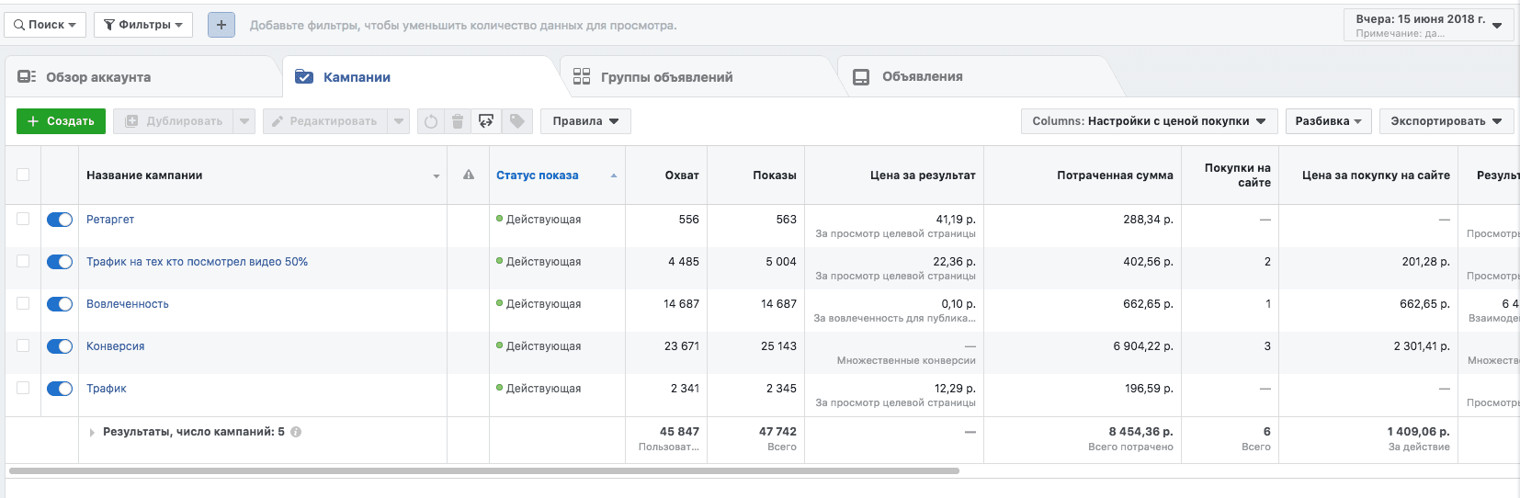Open the Фильтры dropdown
This screenshot has height=498, width=1520.
click(x=143, y=25)
